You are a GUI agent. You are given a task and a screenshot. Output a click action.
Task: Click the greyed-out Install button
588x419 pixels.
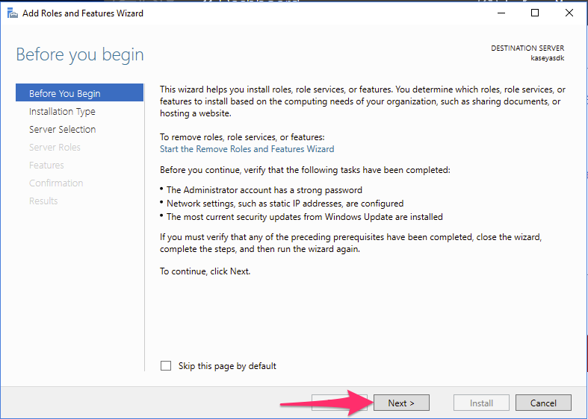[481, 403]
